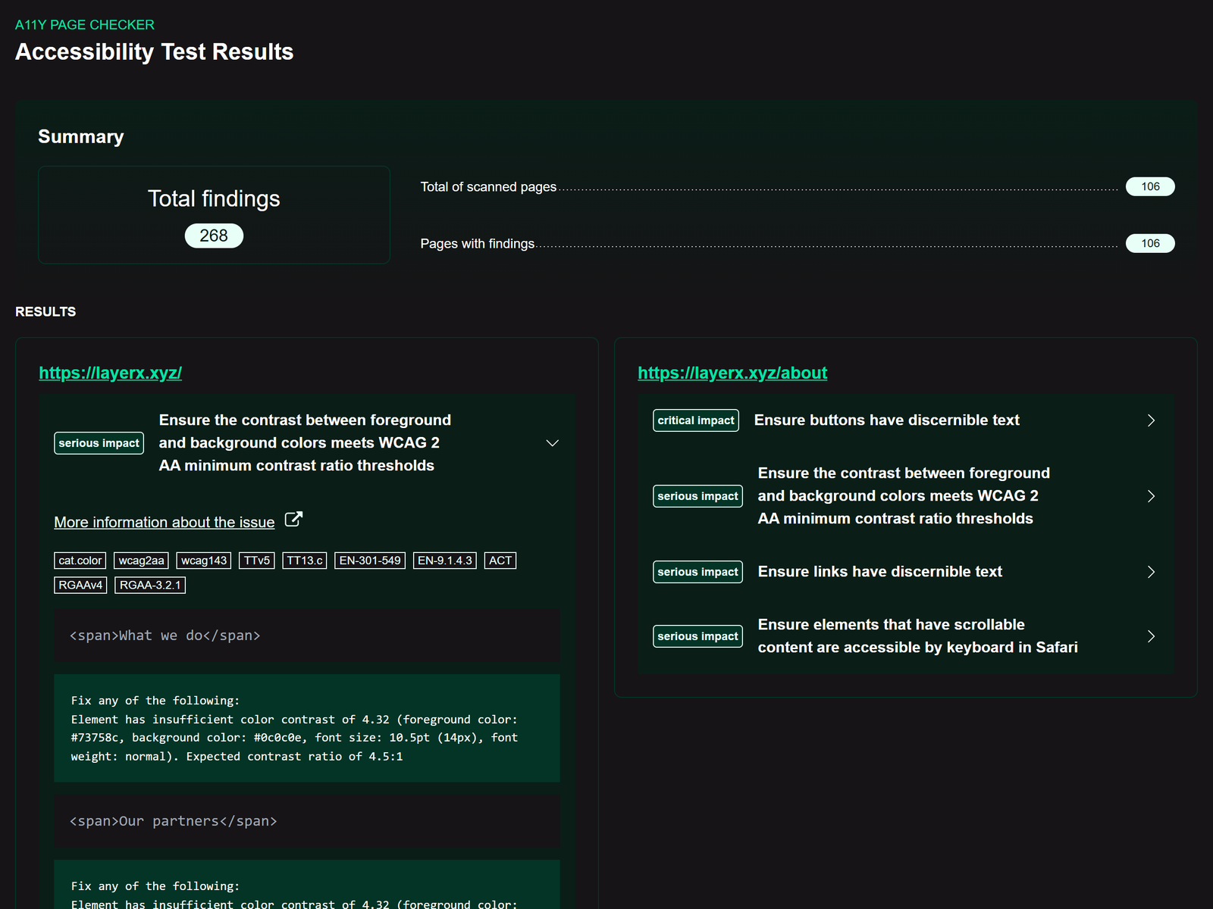Screen dimensions: 1213x909
Task: Expand 'Ensure buttons have discernible text' issue
Action: click(1151, 420)
